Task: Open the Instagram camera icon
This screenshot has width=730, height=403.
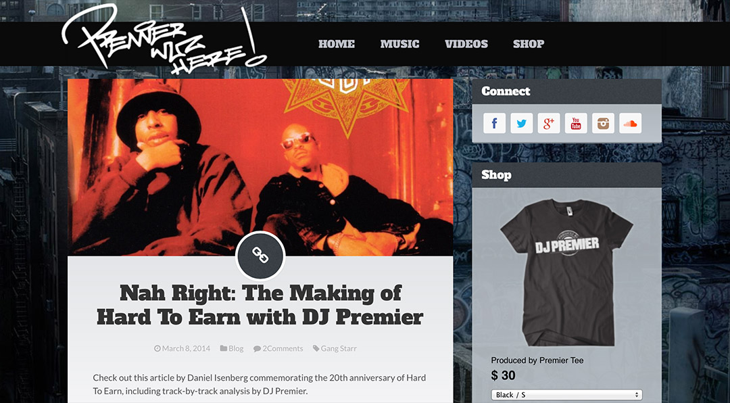Action: click(x=603, y=124)
